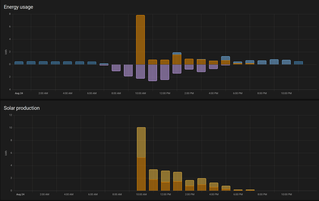Select the purple 12:00 PM bar below zero in Energy usage
Screen dimensions: 319x201
165,72
